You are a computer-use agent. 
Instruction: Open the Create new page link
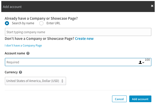tap(84, 39)
